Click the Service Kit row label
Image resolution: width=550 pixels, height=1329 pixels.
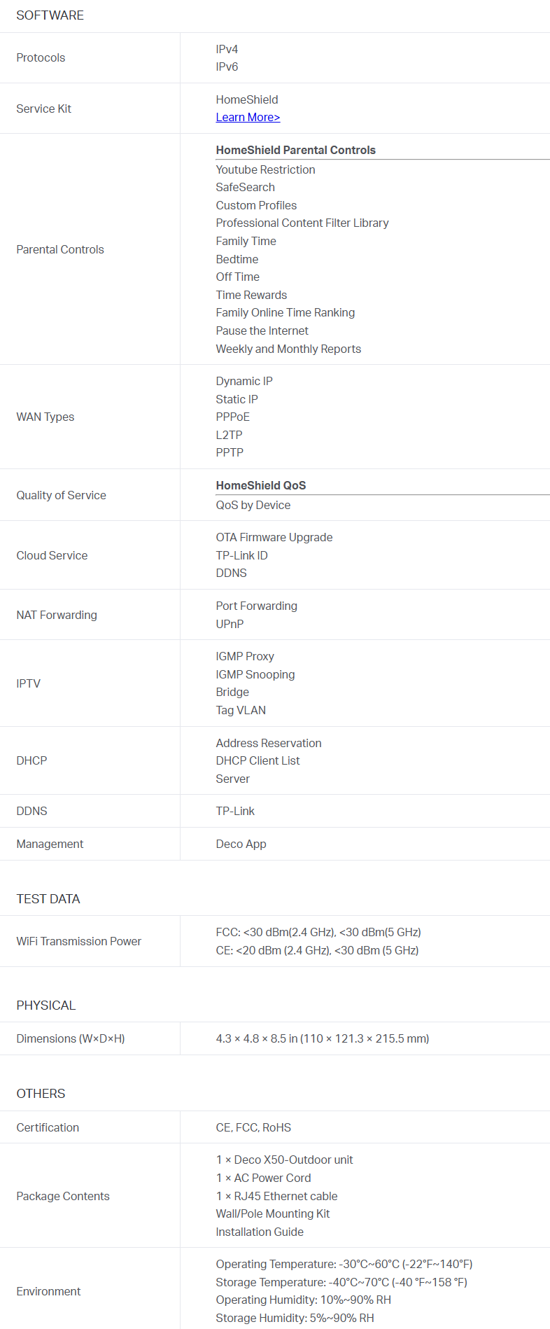pyautogui.click(x=44, y=109)
